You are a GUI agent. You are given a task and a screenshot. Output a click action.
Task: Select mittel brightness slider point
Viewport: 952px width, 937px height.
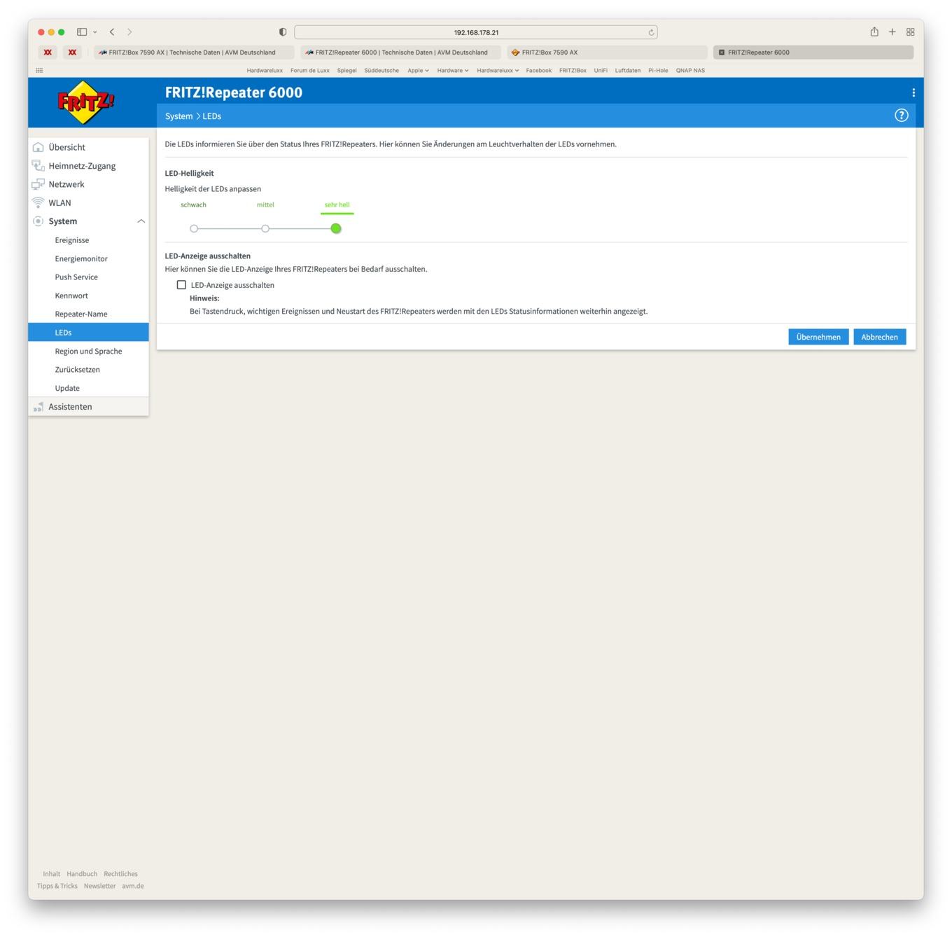tap(265, 228)
